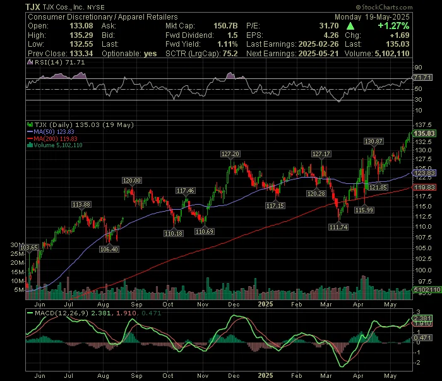Select the Open price 133.08
Viewport: 442px width, 381px height.
81,26
